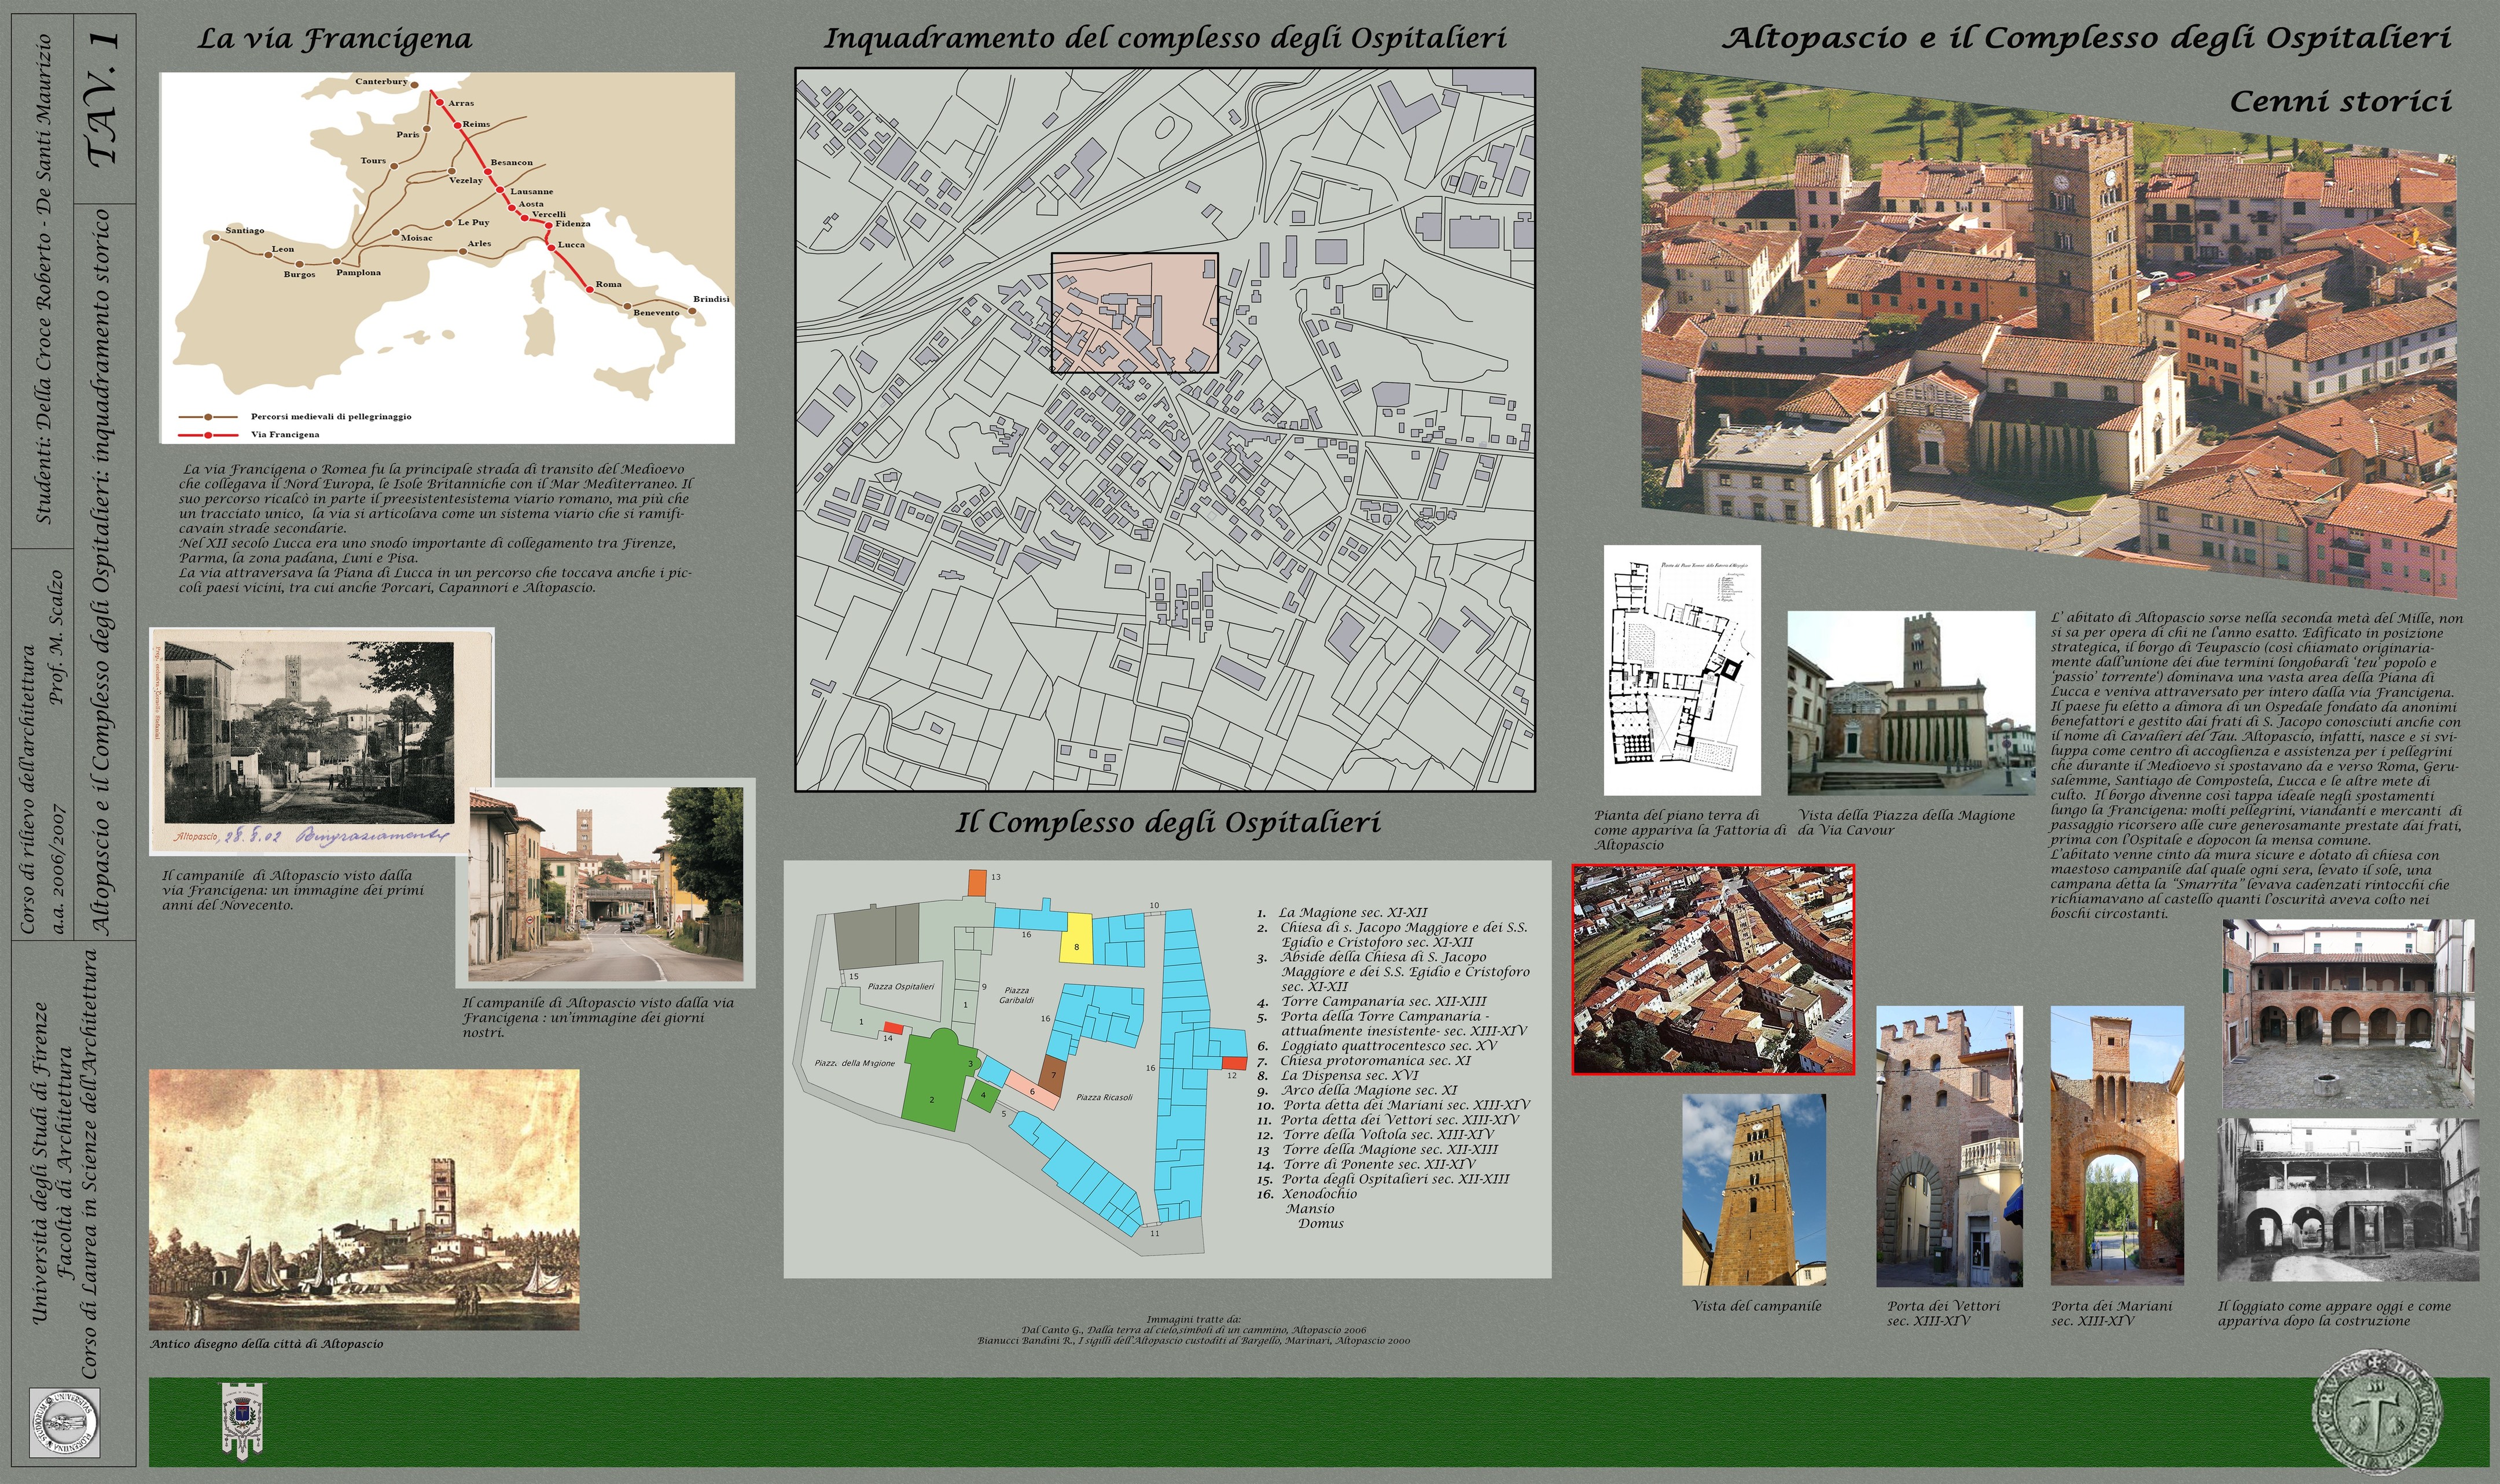Click the University of Florence seal logo
2500x1484 pixels.
click(65, 1422)
